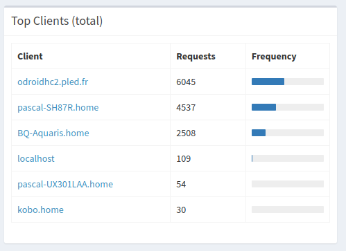Click the frequency bar for kobo.home

pyautogui.click(x=288, y=210)
